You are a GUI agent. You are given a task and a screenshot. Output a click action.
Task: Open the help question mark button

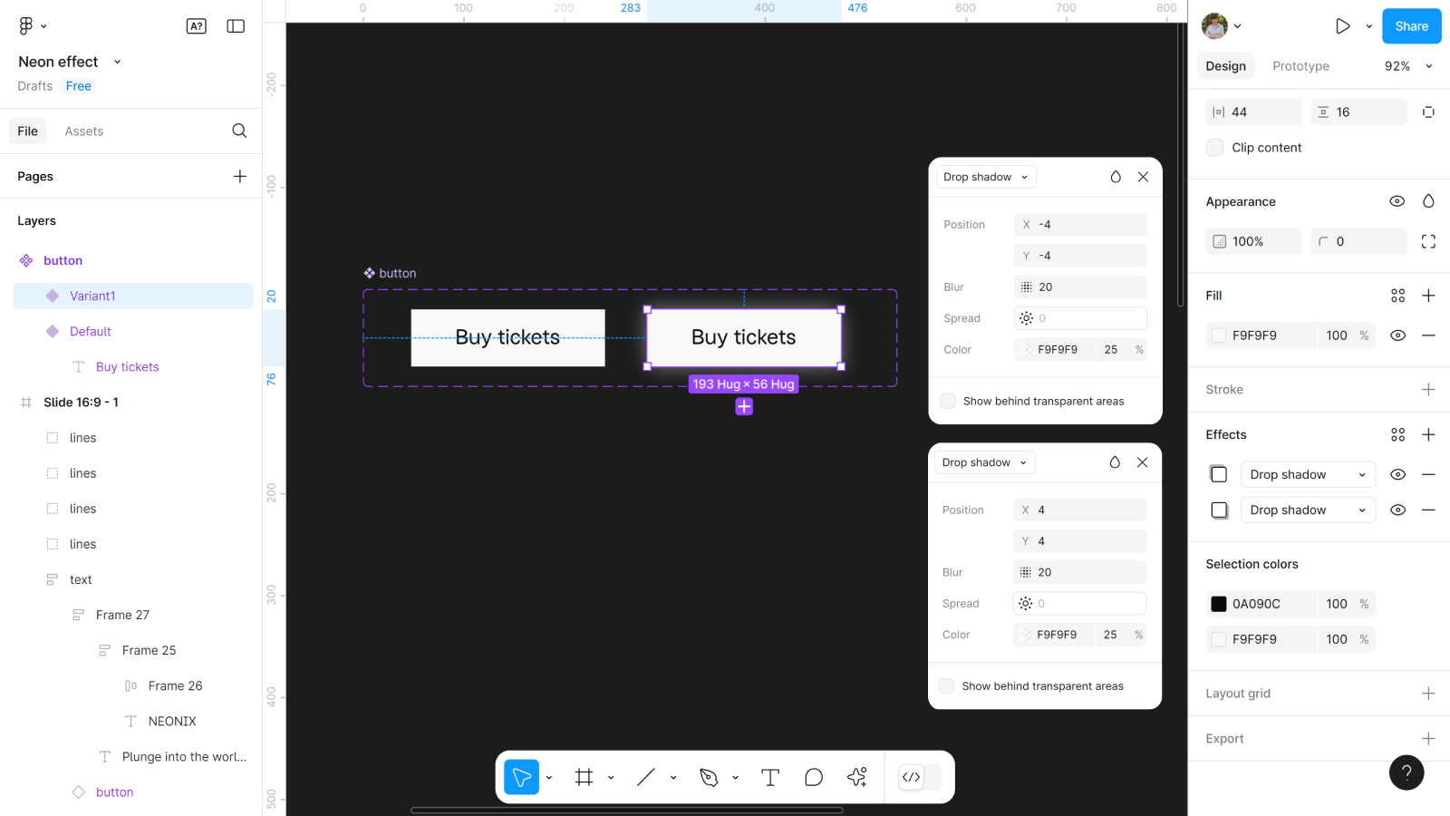1406,772
